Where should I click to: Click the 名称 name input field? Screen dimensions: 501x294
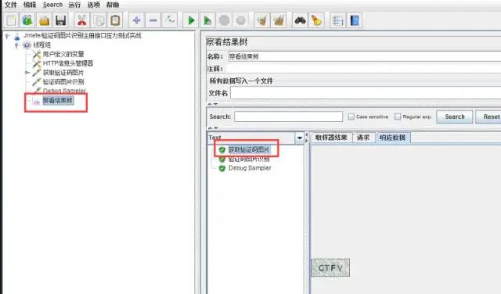coord(365,56)
